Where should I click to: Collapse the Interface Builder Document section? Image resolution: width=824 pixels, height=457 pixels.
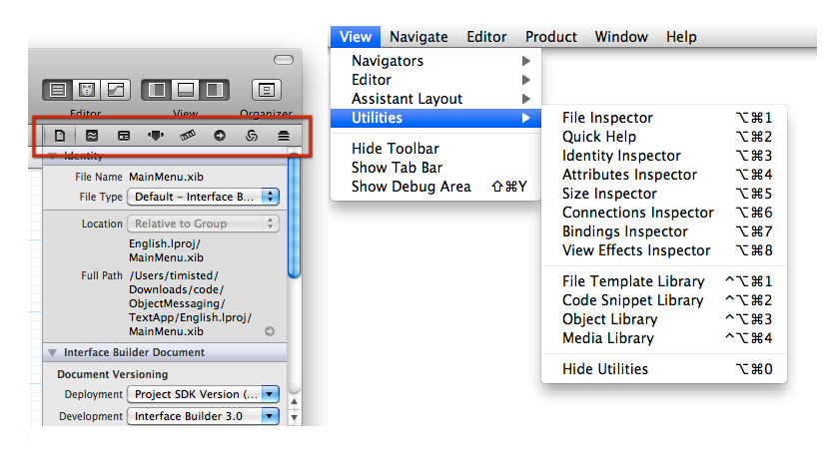tap(52, 352)
